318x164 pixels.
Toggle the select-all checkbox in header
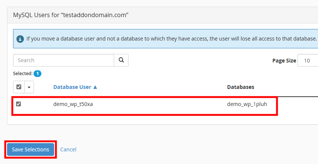click(x=19, y=87)
